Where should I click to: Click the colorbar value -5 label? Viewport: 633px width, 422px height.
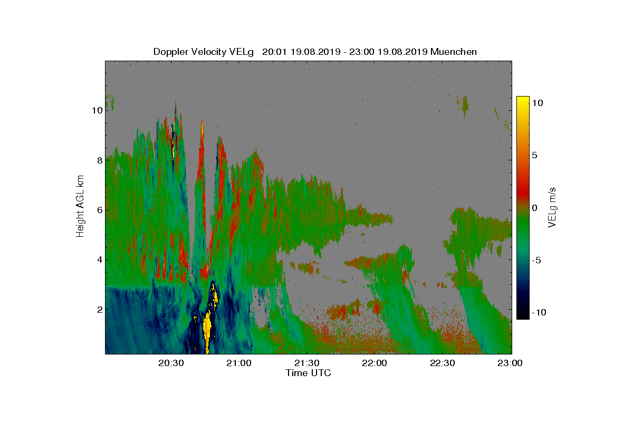[536, 260]
